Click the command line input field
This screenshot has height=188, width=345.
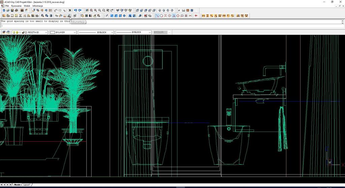[171, 26]
